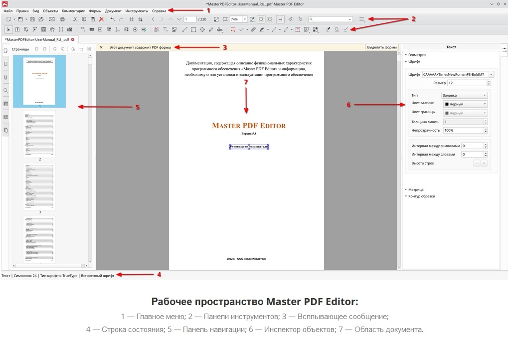Viewport: 508px width, 341px height.
Task: Toggle snap to grid icon
Action: (x=140, y=19)
